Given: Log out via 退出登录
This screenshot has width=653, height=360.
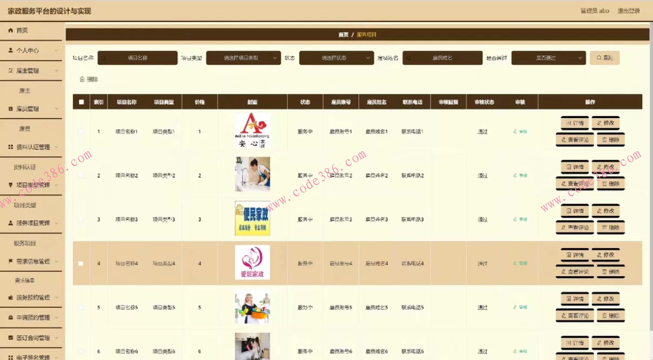Looking at the screenshot, I should click(629, 11).
